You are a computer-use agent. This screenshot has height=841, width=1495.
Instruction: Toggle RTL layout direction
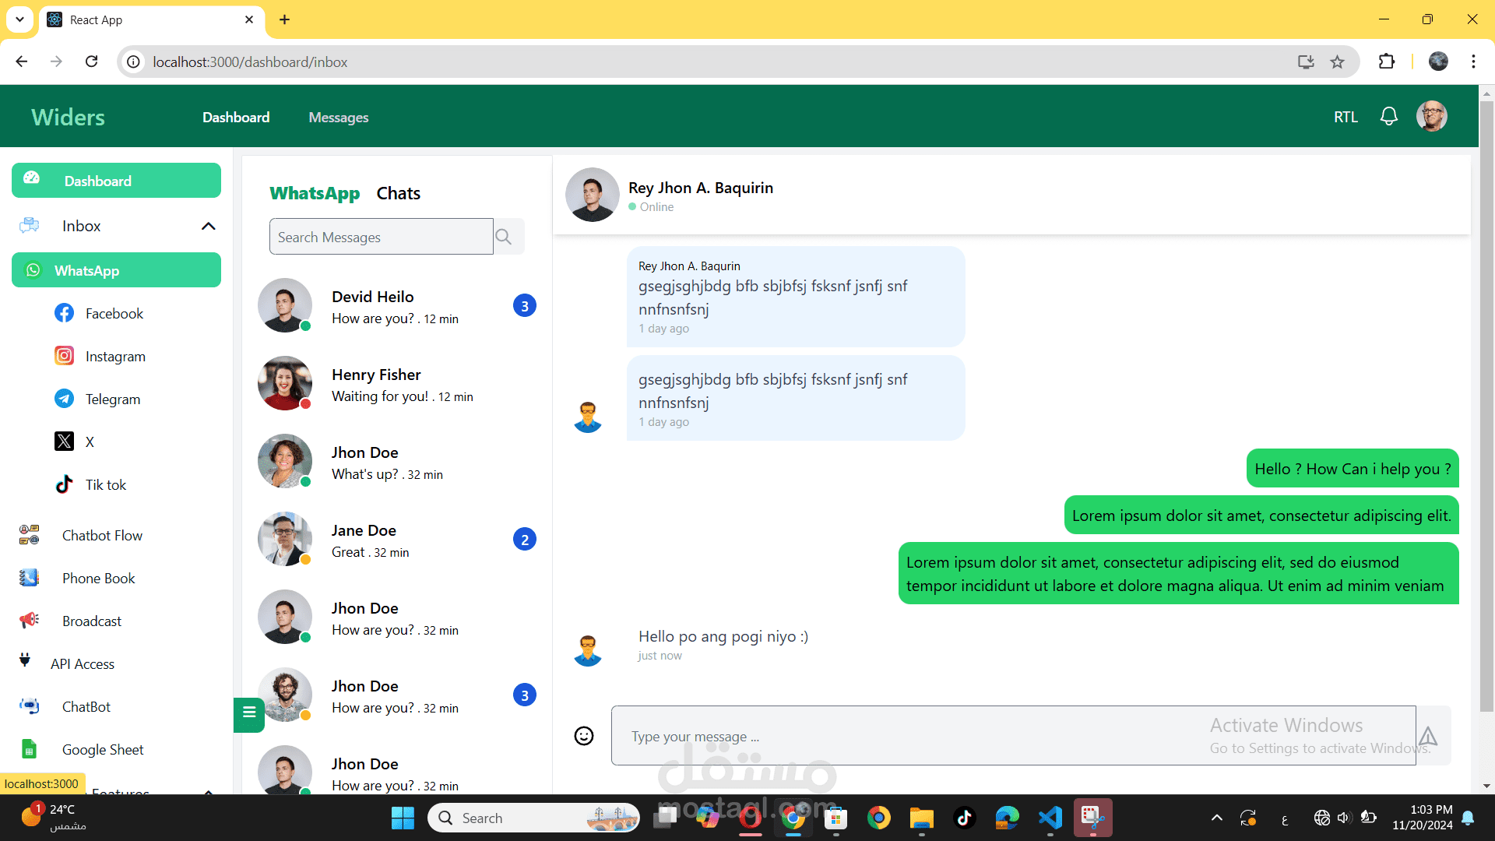pyautogui.click(x=1345, y=116)
